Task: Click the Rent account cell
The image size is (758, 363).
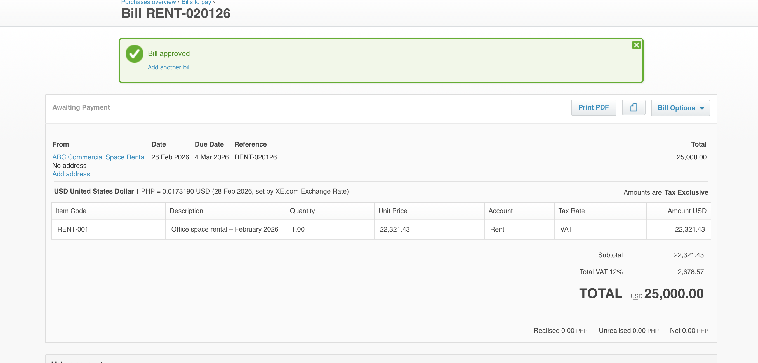Action: [497, 229]
